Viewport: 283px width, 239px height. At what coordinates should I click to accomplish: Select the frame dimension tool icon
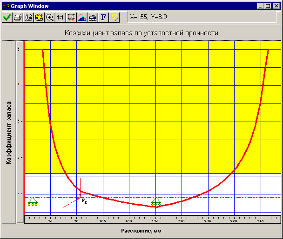coord(71,18)
